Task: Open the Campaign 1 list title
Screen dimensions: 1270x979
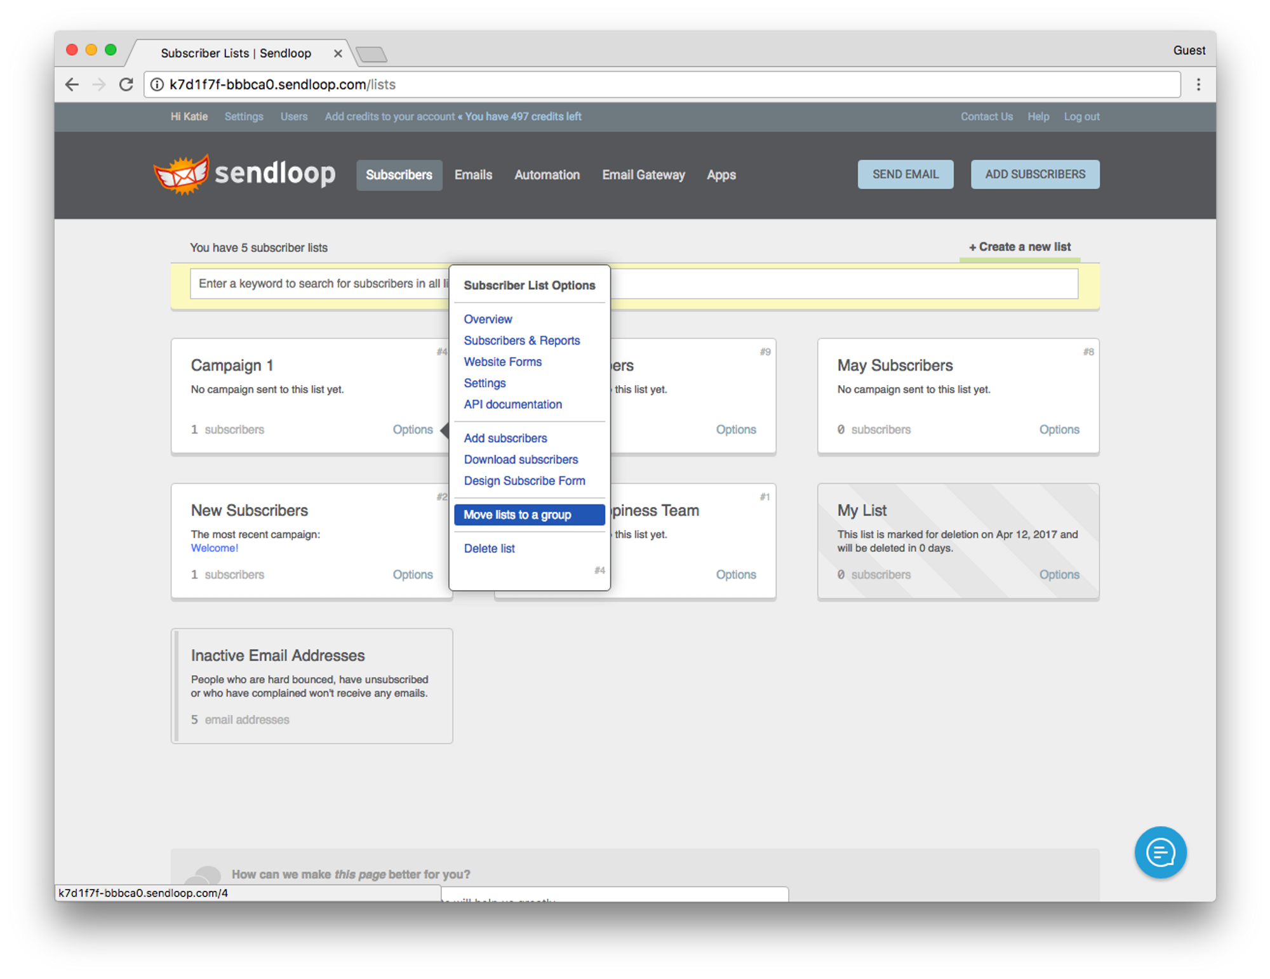Action: click(232, 365)
